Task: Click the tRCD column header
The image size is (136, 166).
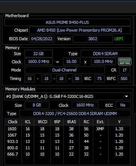Action: pos(43,122)
